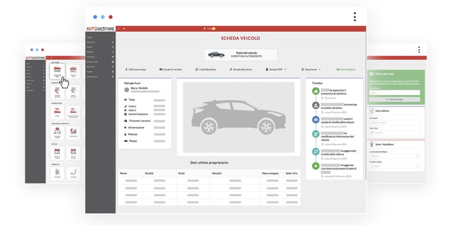
Task: Click the Marca / Modello avatar circle
Action: pyautogui.click(x=127, y=90)
